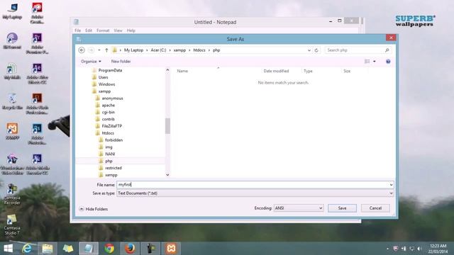Open recent locations dropdown beside navigation arrows
454x255 pixels.
pos(99,50)
